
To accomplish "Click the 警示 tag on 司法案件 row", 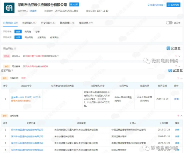I will 7,66.
